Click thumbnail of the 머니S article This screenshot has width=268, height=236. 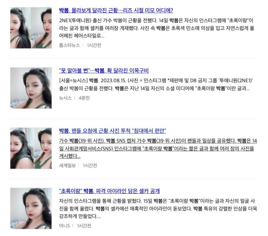pos(31,208)
